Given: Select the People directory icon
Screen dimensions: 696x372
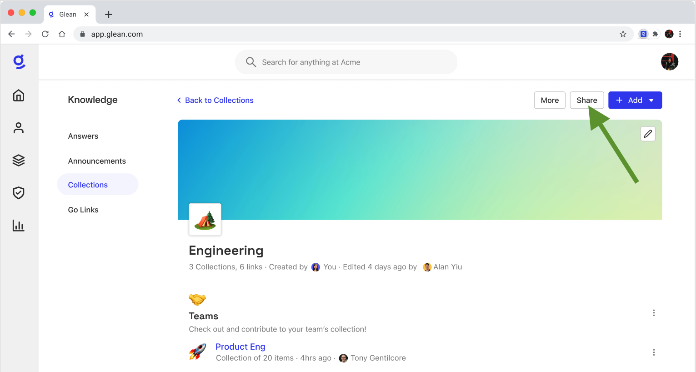Looking at the screenshot, I should [18, 128].
